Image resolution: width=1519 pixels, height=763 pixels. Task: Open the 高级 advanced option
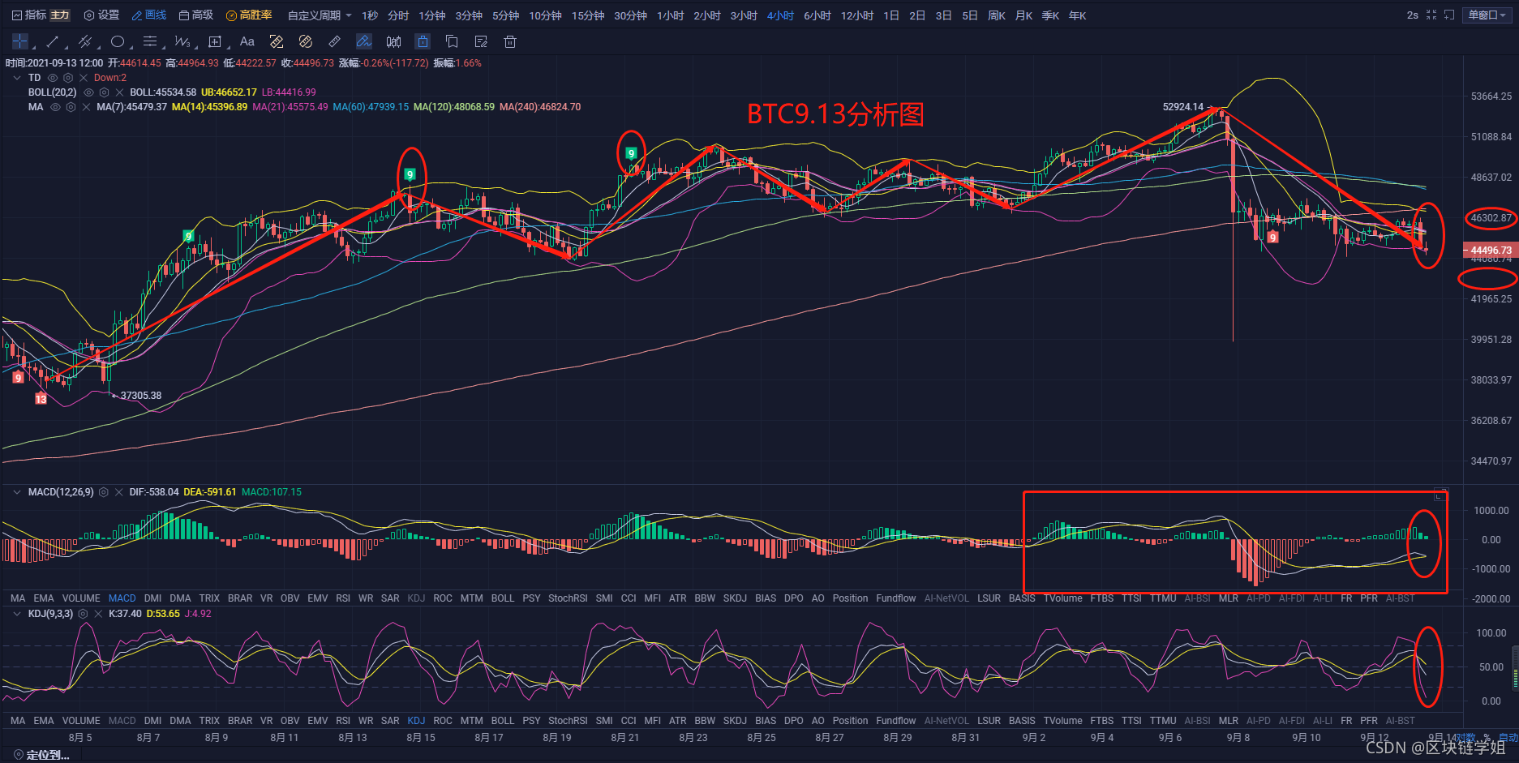tap(196, 15)
